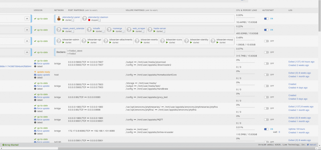The width and height of the screenshot is (321, 150).
Task: Collapse the pterodactyl folder with its chevron
Action: point(27,19)
